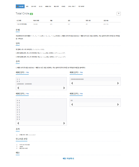Click the right arrow under sample output 1
139x167 pixels.
tap(118, 83)
